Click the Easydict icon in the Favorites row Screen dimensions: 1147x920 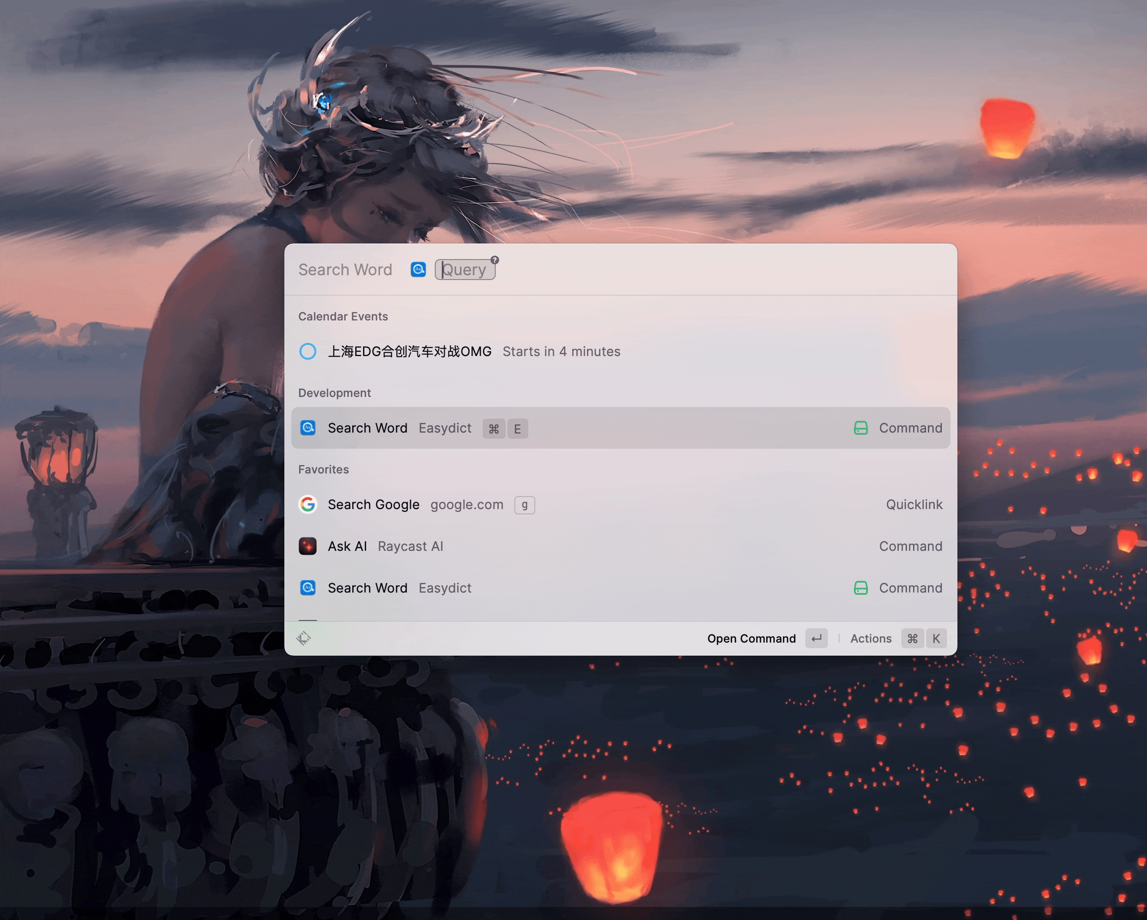point(307,588)
